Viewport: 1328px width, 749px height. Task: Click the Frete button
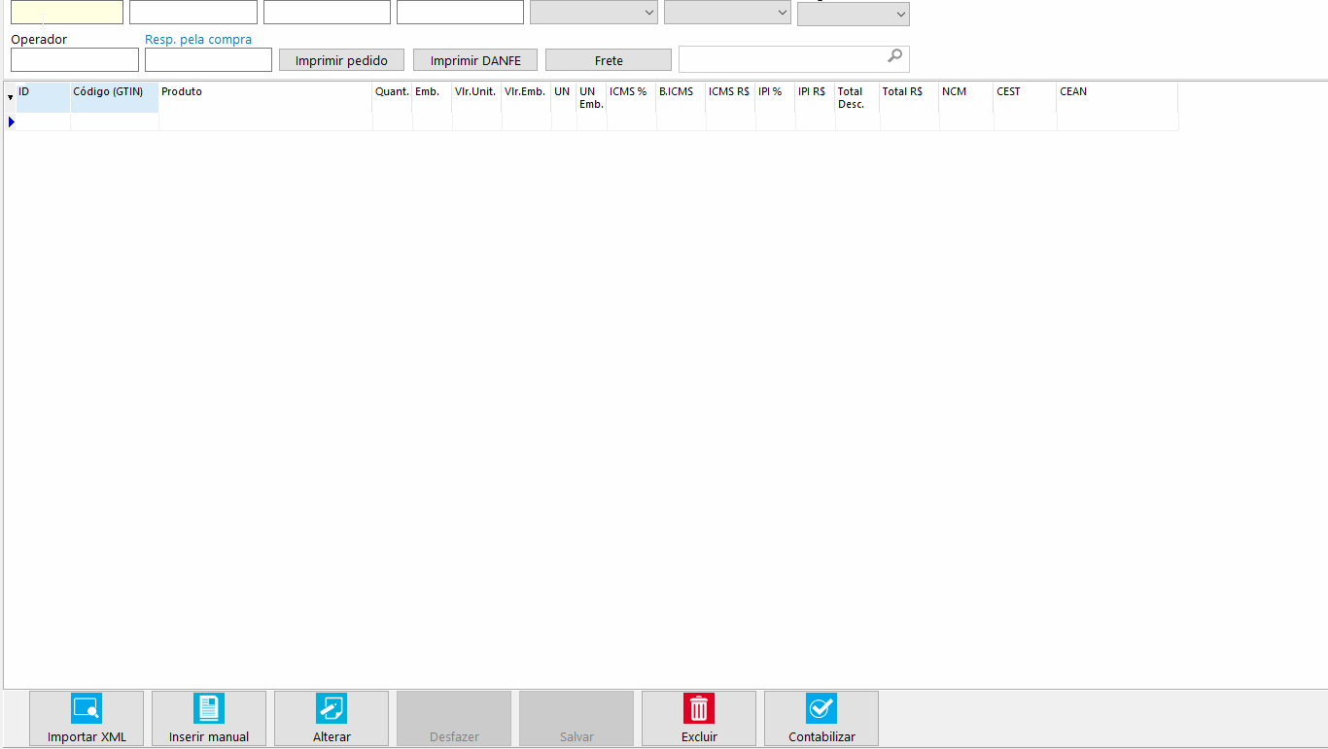pos(609,60)
